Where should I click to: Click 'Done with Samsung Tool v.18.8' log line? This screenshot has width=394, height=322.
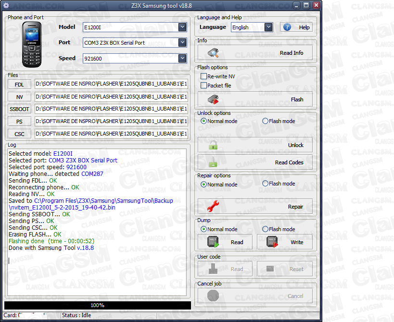click(x=51, y=248)
